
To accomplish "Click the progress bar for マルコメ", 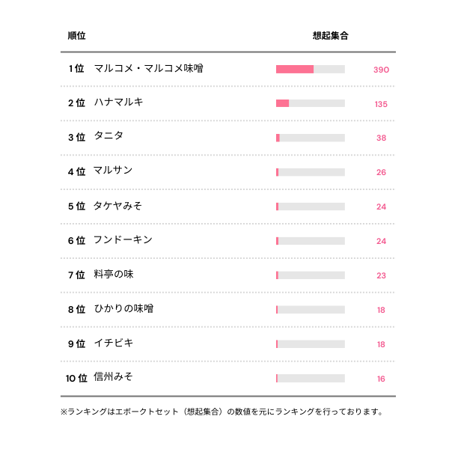I will (310, 69).
